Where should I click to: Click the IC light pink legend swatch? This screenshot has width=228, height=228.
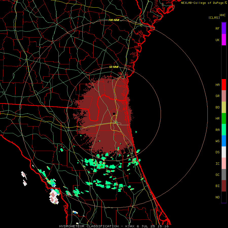(224, 163)
